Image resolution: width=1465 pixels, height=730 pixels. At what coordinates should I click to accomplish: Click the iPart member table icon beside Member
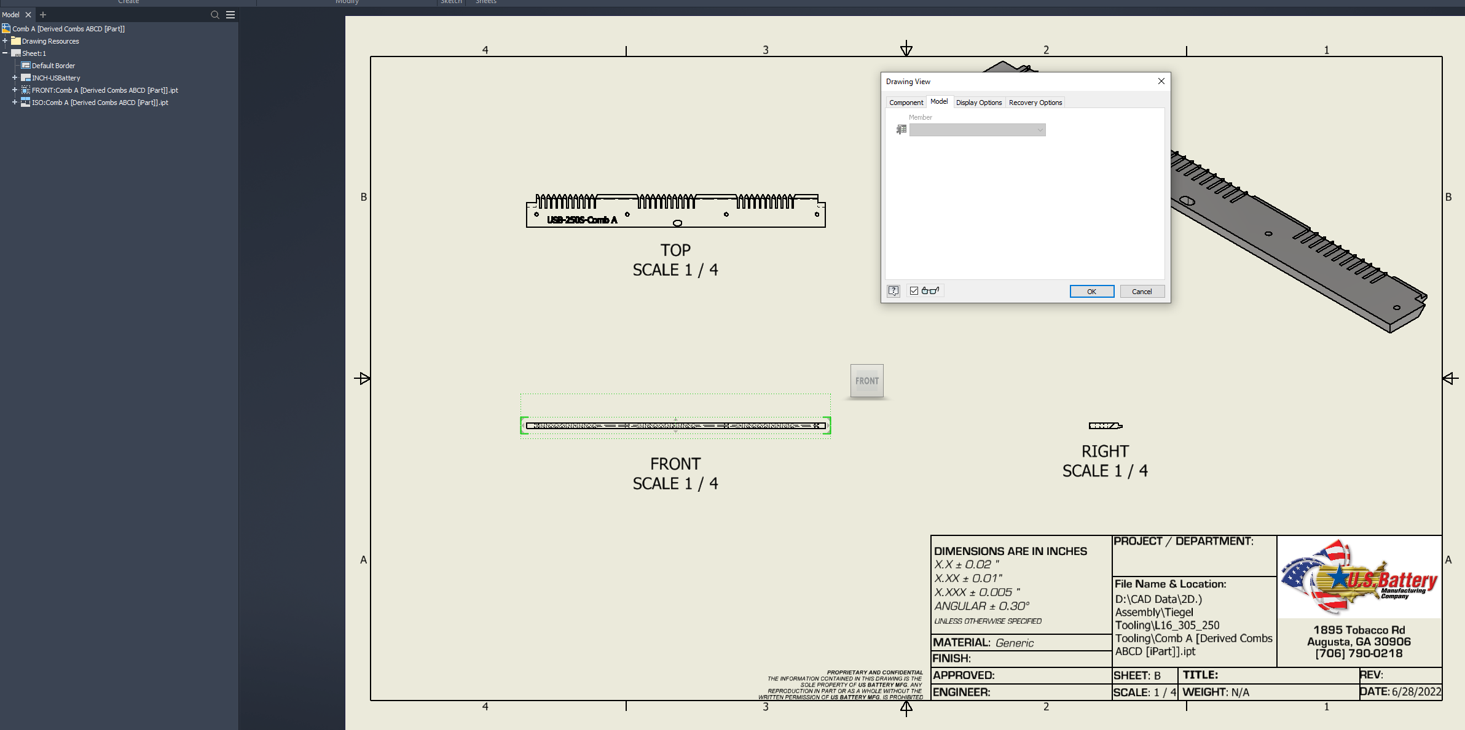pos(901,130)
